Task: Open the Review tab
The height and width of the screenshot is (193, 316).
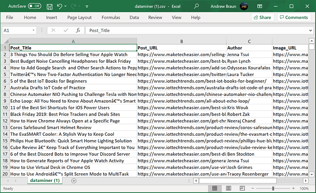Action: (x=155, y=17)
